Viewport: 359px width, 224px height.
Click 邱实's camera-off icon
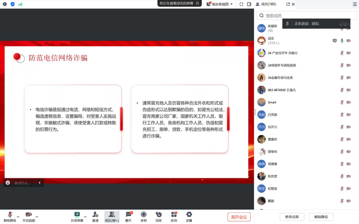click(349, 41)
